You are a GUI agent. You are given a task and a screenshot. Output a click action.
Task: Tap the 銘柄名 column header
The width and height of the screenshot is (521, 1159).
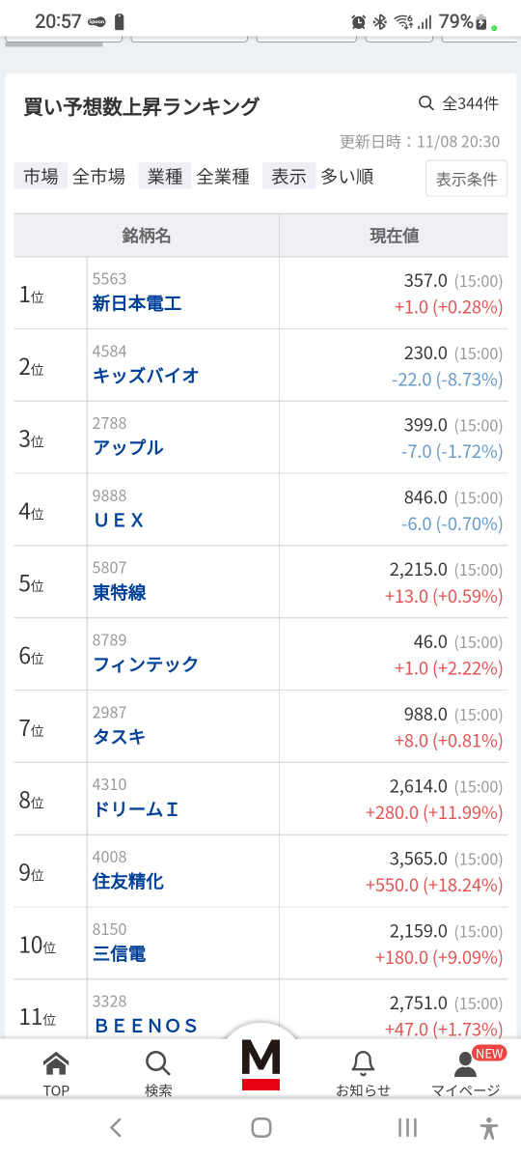[x=147, y=236]
